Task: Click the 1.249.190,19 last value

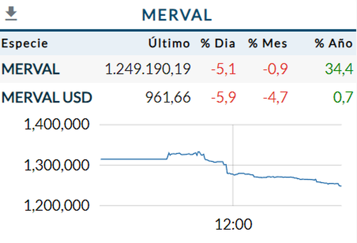Action: 148,69
